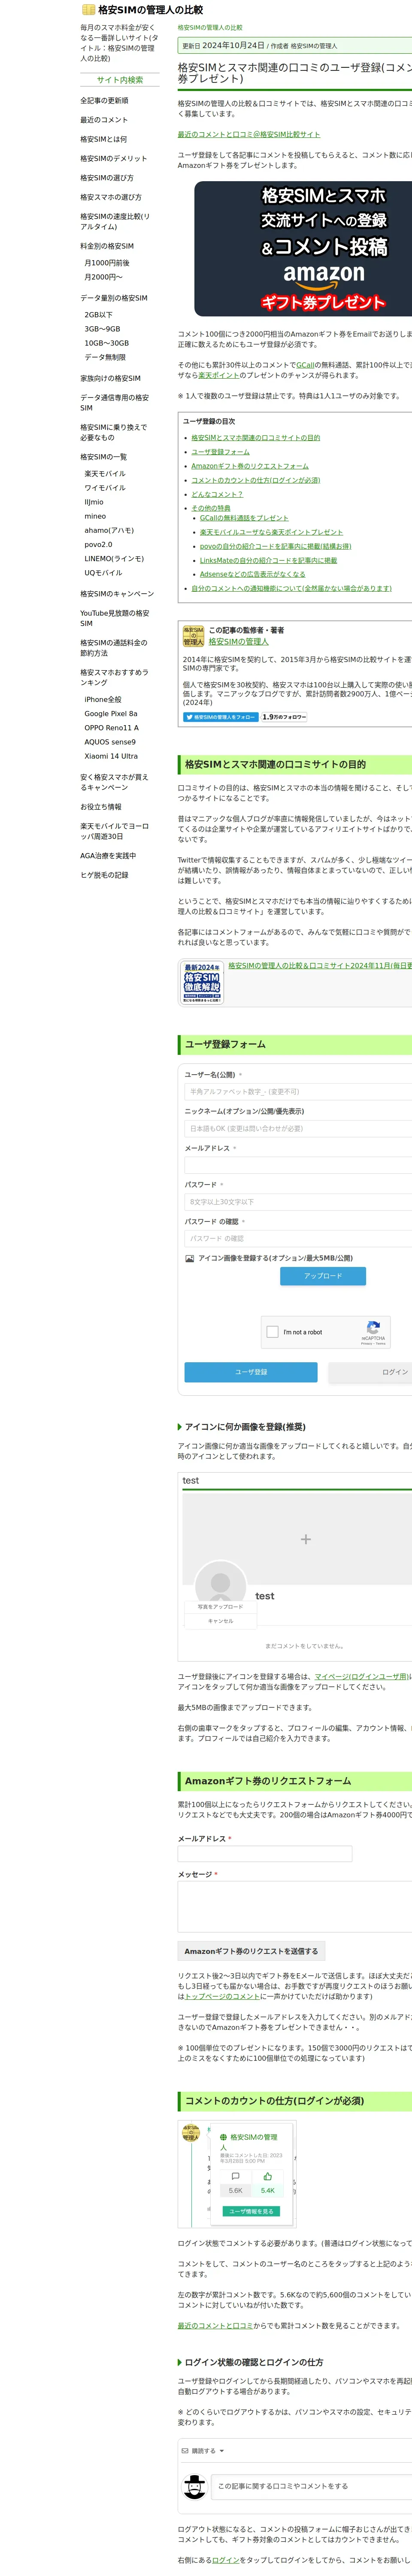This screenshot has width=412, height=2576.
Task: Click the author avatar in 監修者・著者 box
Action: coord(193,635)
